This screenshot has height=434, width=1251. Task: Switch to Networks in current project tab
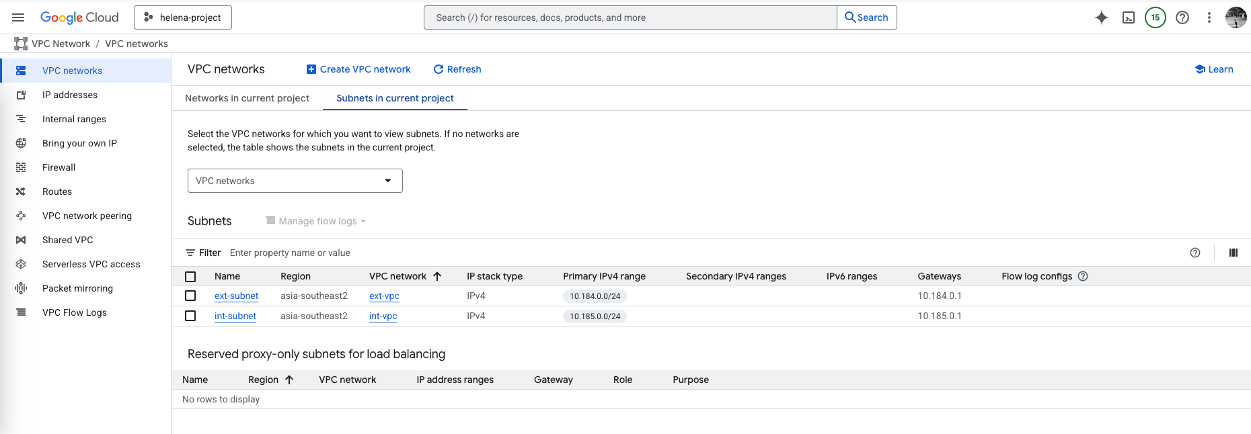247,98
